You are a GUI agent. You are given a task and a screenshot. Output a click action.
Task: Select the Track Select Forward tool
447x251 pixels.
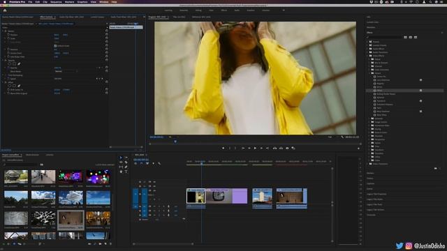coord(126,158)
